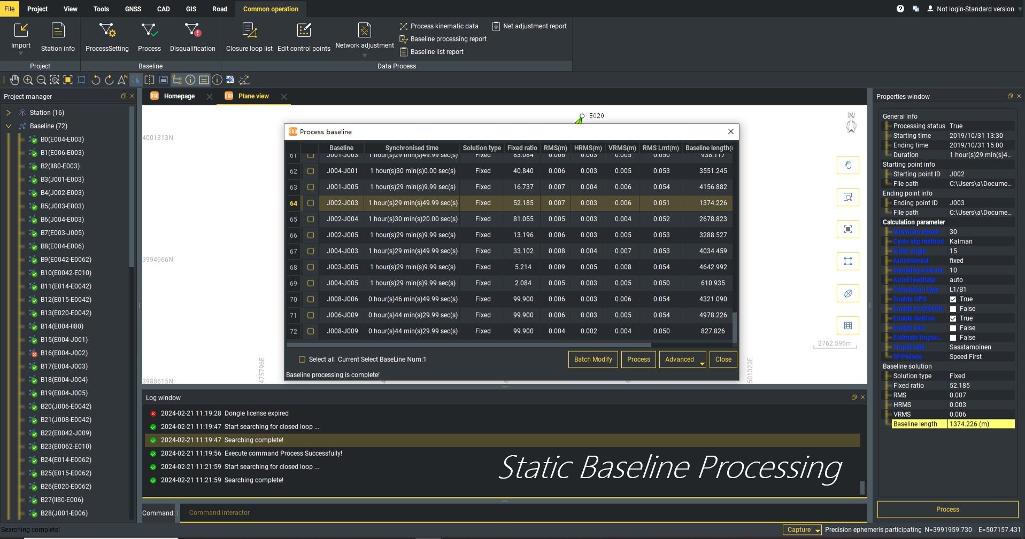Open the Road menu
1025x539 pixels.
click(220, 9)
